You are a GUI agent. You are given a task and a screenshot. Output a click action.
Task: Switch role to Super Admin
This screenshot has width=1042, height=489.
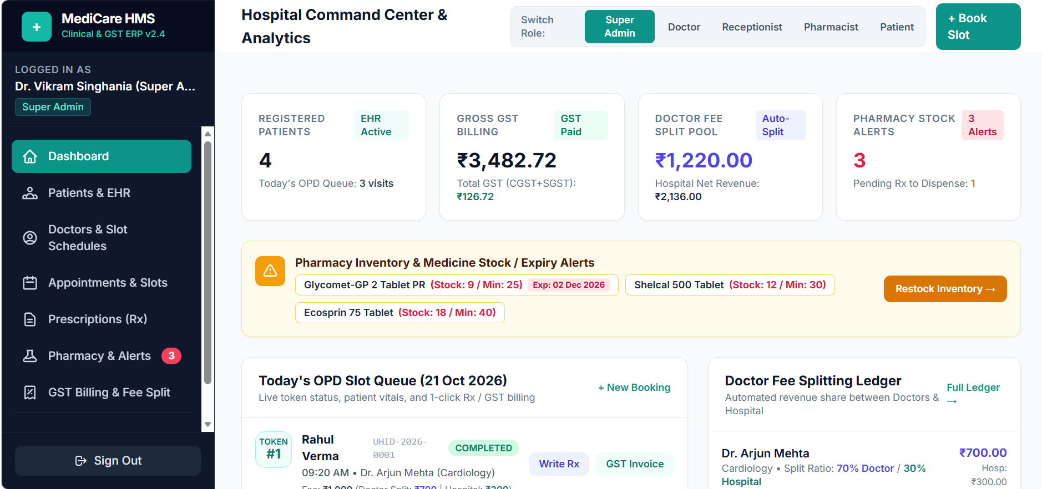[620, 27]
